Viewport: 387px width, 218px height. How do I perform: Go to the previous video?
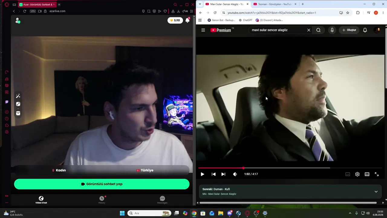pos(213,174)
